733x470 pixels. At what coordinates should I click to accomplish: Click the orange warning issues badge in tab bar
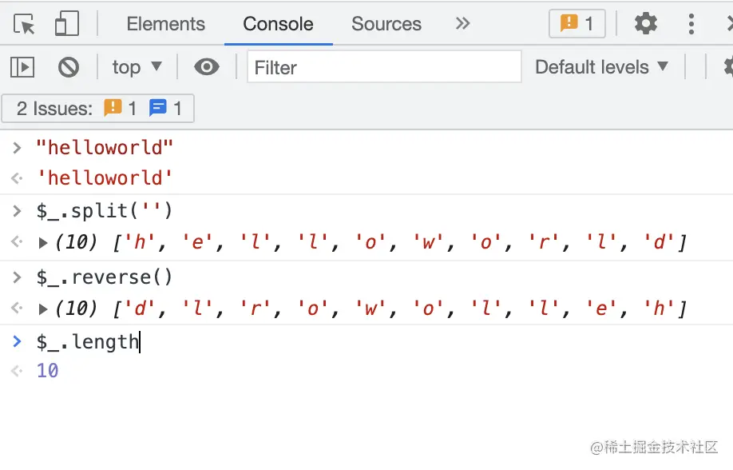pyautogui.click(x=576, y=24)
